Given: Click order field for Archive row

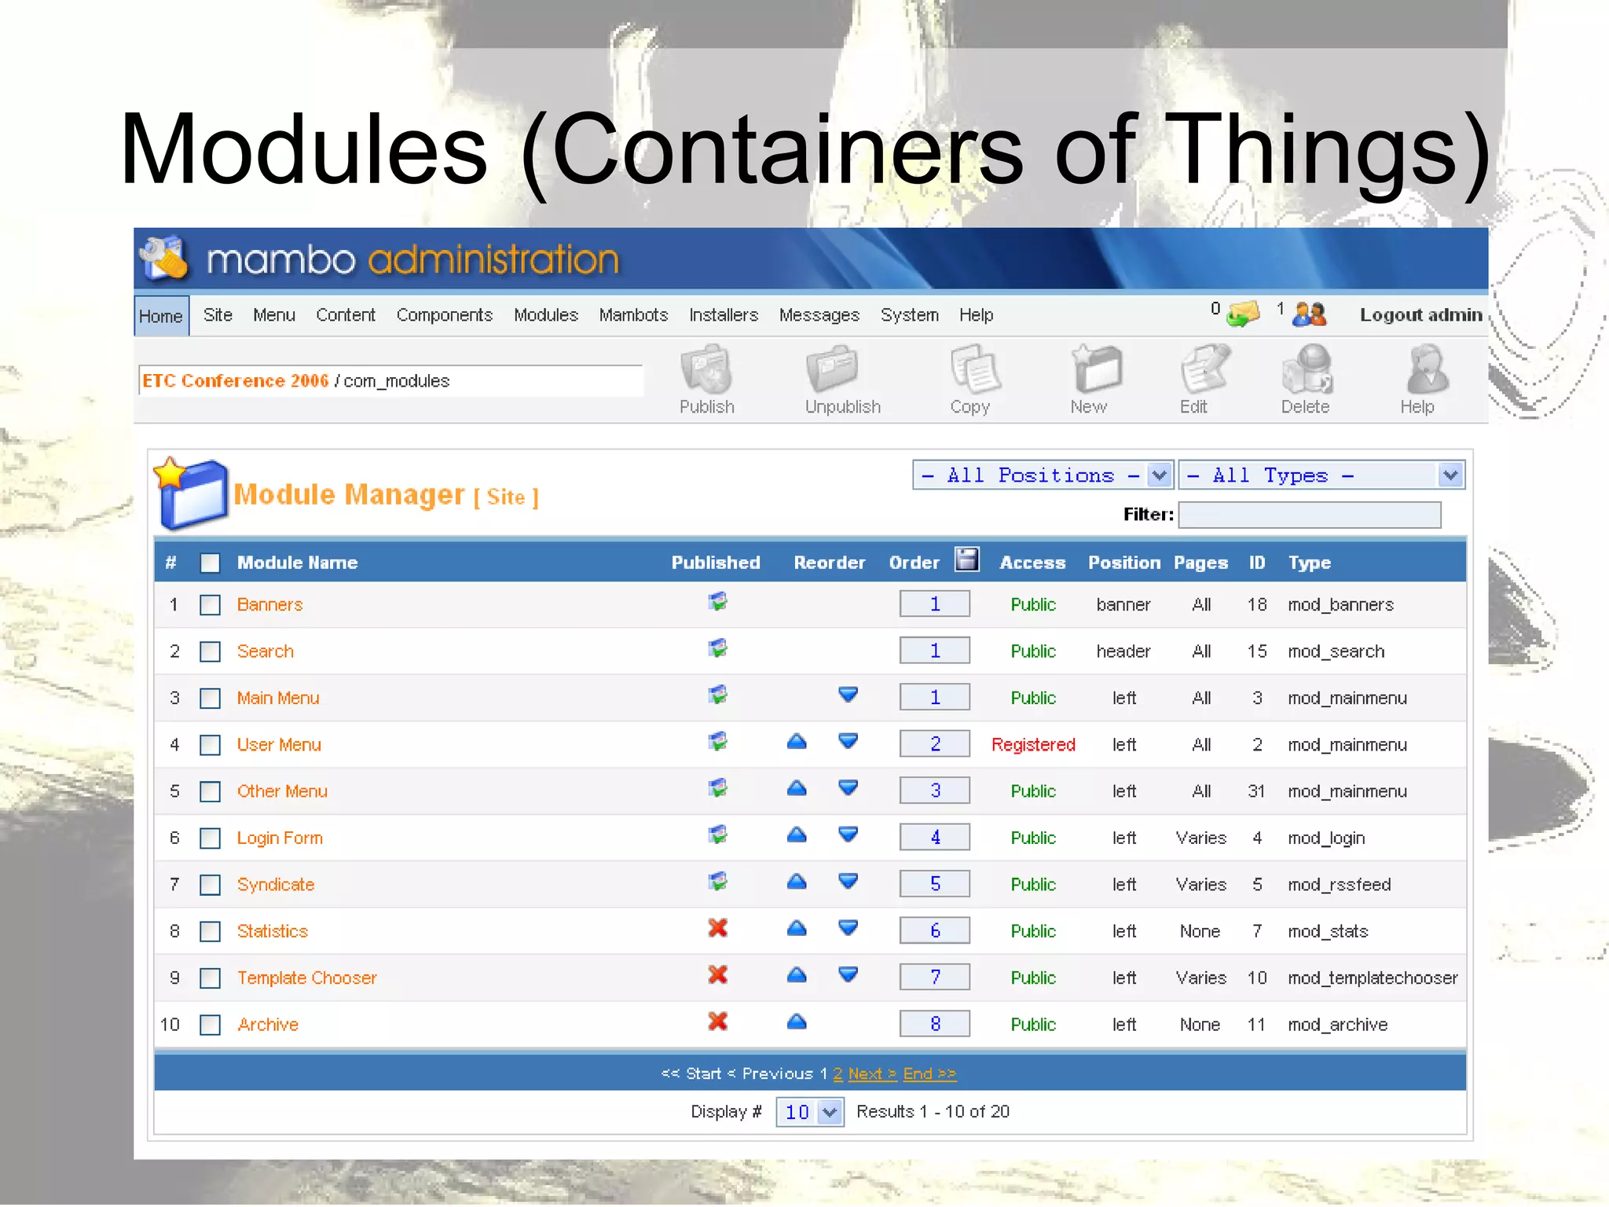Looking at the screenshot, I should click(935, 1024).
